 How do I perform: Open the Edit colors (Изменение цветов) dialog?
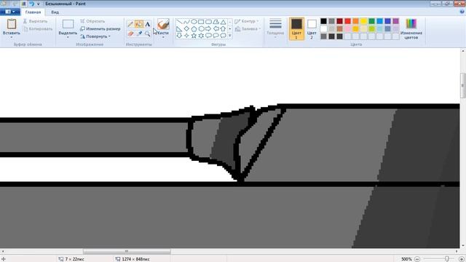tap(411, 29)
